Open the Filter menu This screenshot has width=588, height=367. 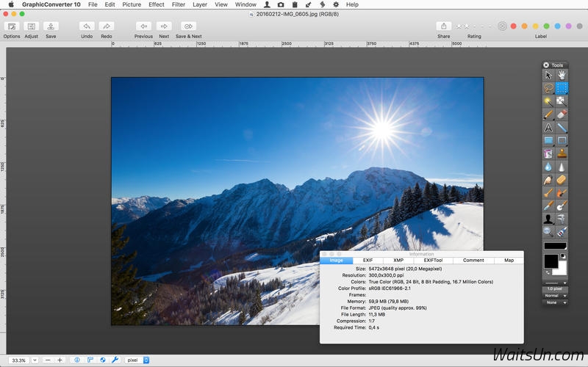click(x=179, y=4)
